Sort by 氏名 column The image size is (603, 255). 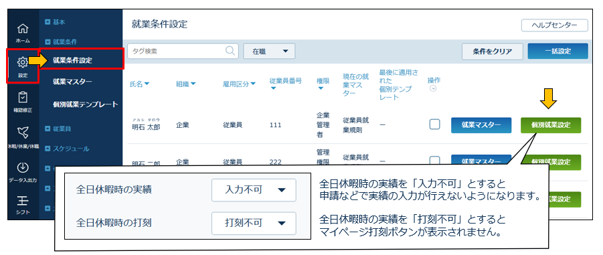[140, 84]
